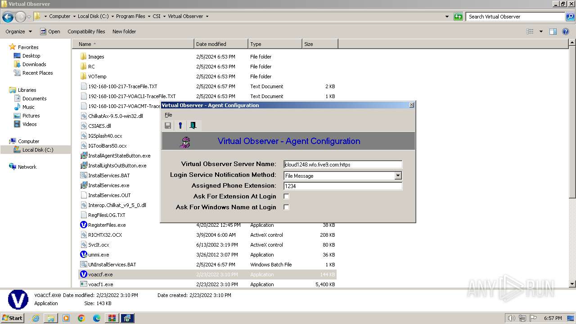Select voacf1.exe file

point(100,284)
